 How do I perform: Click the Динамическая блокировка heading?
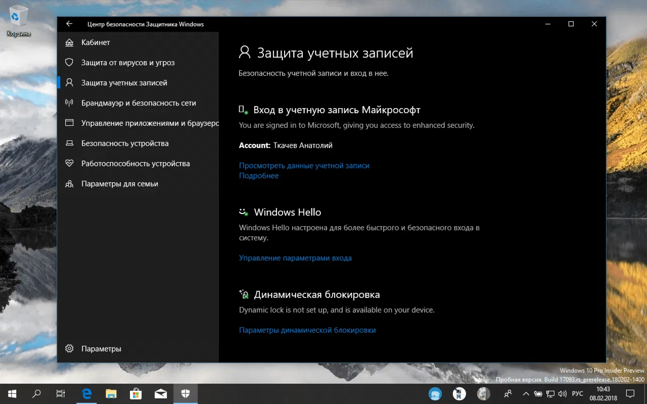317,295
